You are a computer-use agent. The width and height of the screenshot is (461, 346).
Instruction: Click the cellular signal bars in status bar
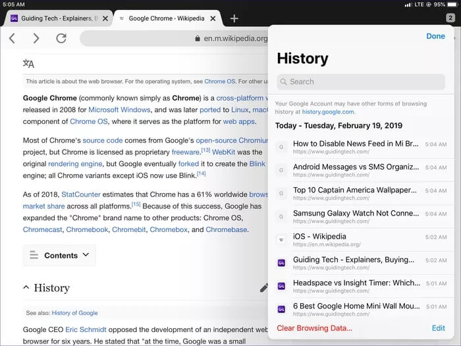(408, 5)
